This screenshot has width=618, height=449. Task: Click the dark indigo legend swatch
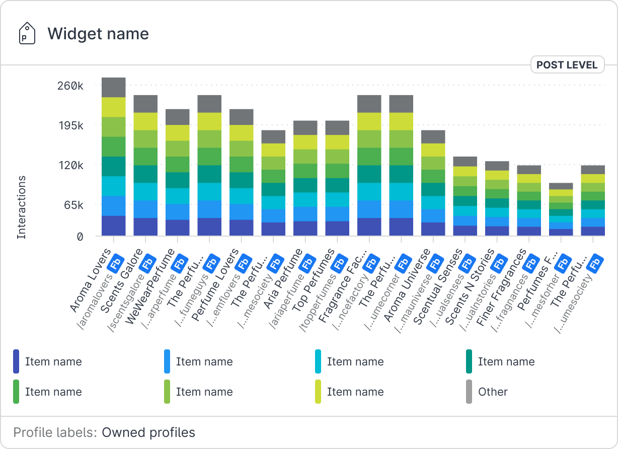click(16, 361)
